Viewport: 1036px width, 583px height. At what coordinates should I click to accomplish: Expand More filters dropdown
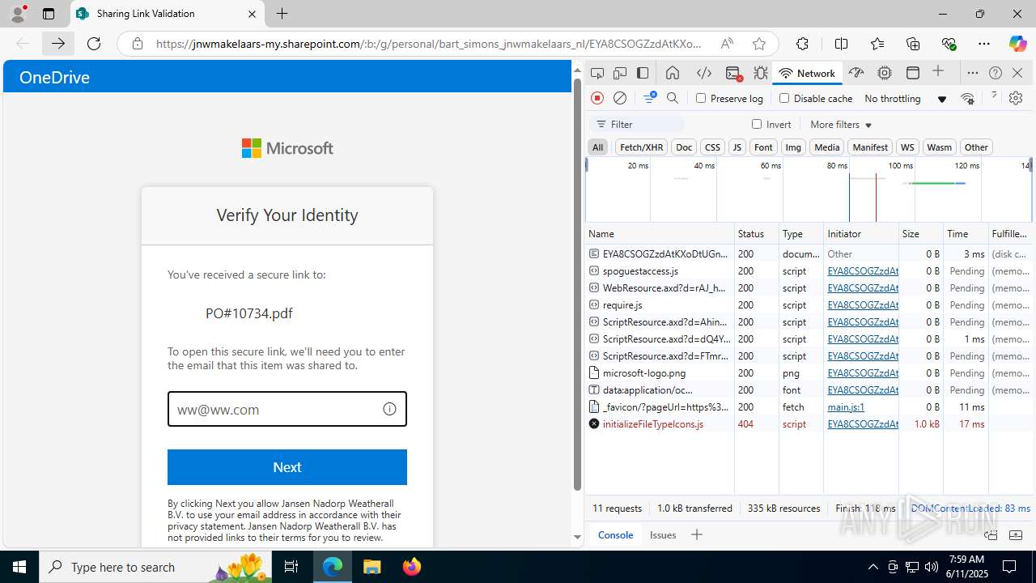[841, 125]
